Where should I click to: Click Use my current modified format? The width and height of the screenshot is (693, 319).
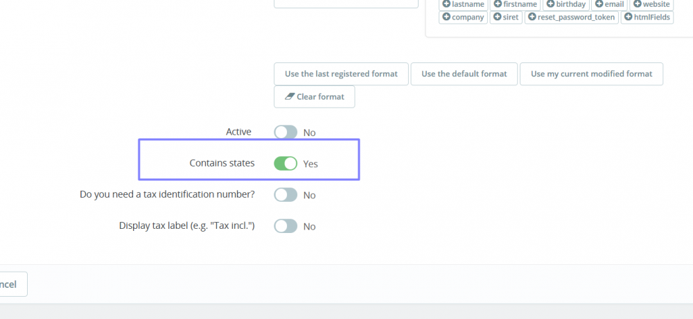tap(591, 74)
